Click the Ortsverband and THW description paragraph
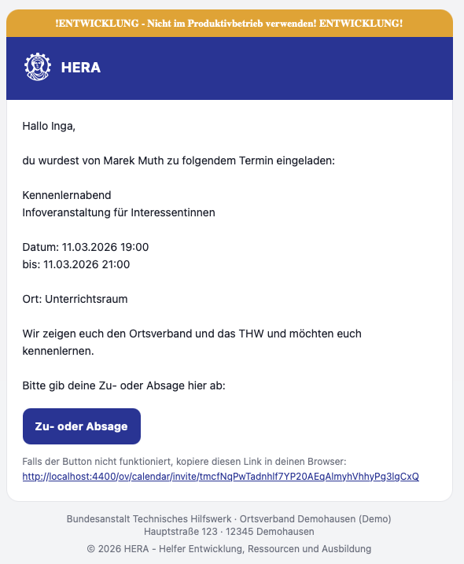The height and width of the screenshot is (564, 464). click(x=192, y=342)
